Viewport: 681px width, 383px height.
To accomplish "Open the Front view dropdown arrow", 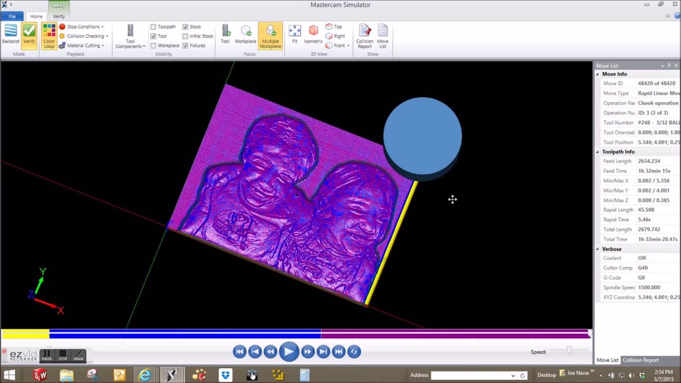I will pos(348,46).
